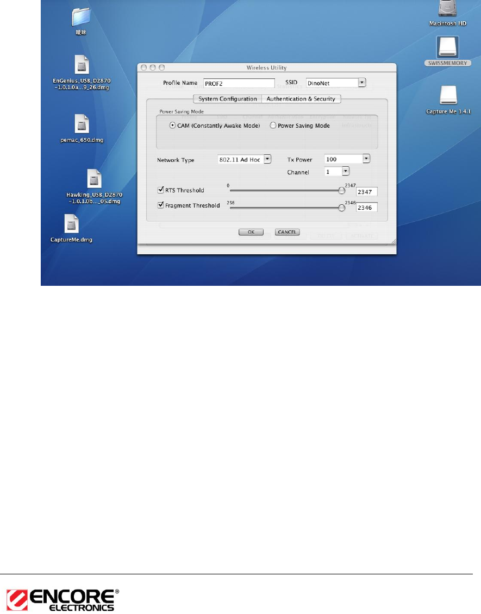Click the CANCEL button

pyautogui.click(x=287, y=232)
